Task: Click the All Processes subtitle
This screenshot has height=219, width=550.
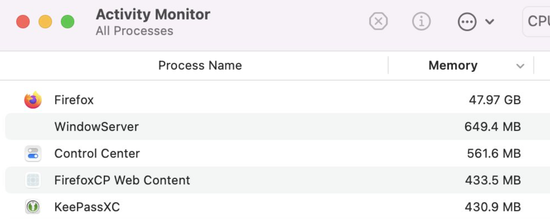Action: [134, 31]
